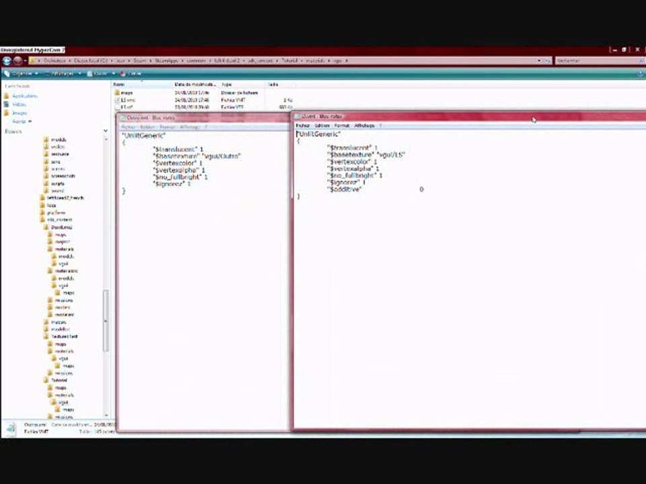Click the Graver burn button in the toolbar
The width and height of the screenshot is (646, 484).
point(131,74)
